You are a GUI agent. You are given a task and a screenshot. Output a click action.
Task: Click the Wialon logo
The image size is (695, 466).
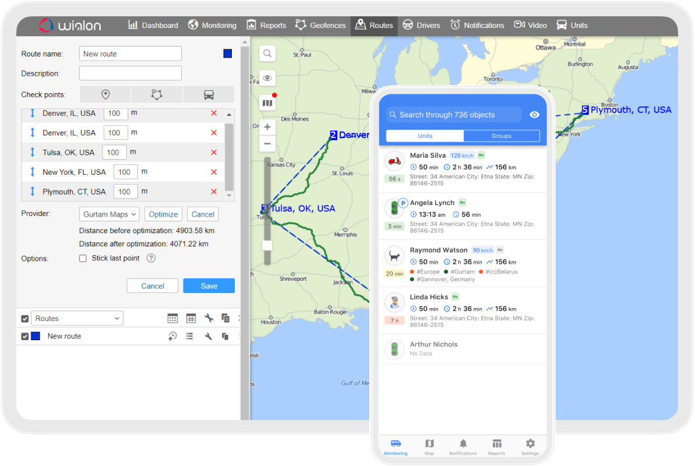[70, 25]
